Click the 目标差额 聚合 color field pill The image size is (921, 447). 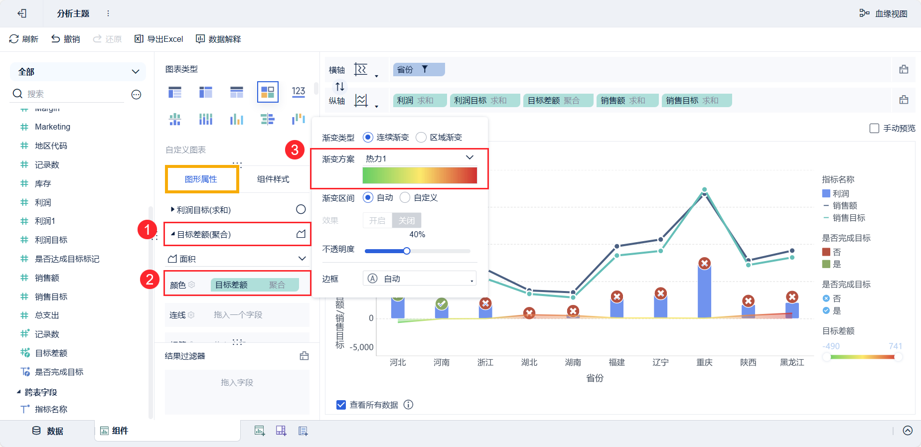[255, 285]
